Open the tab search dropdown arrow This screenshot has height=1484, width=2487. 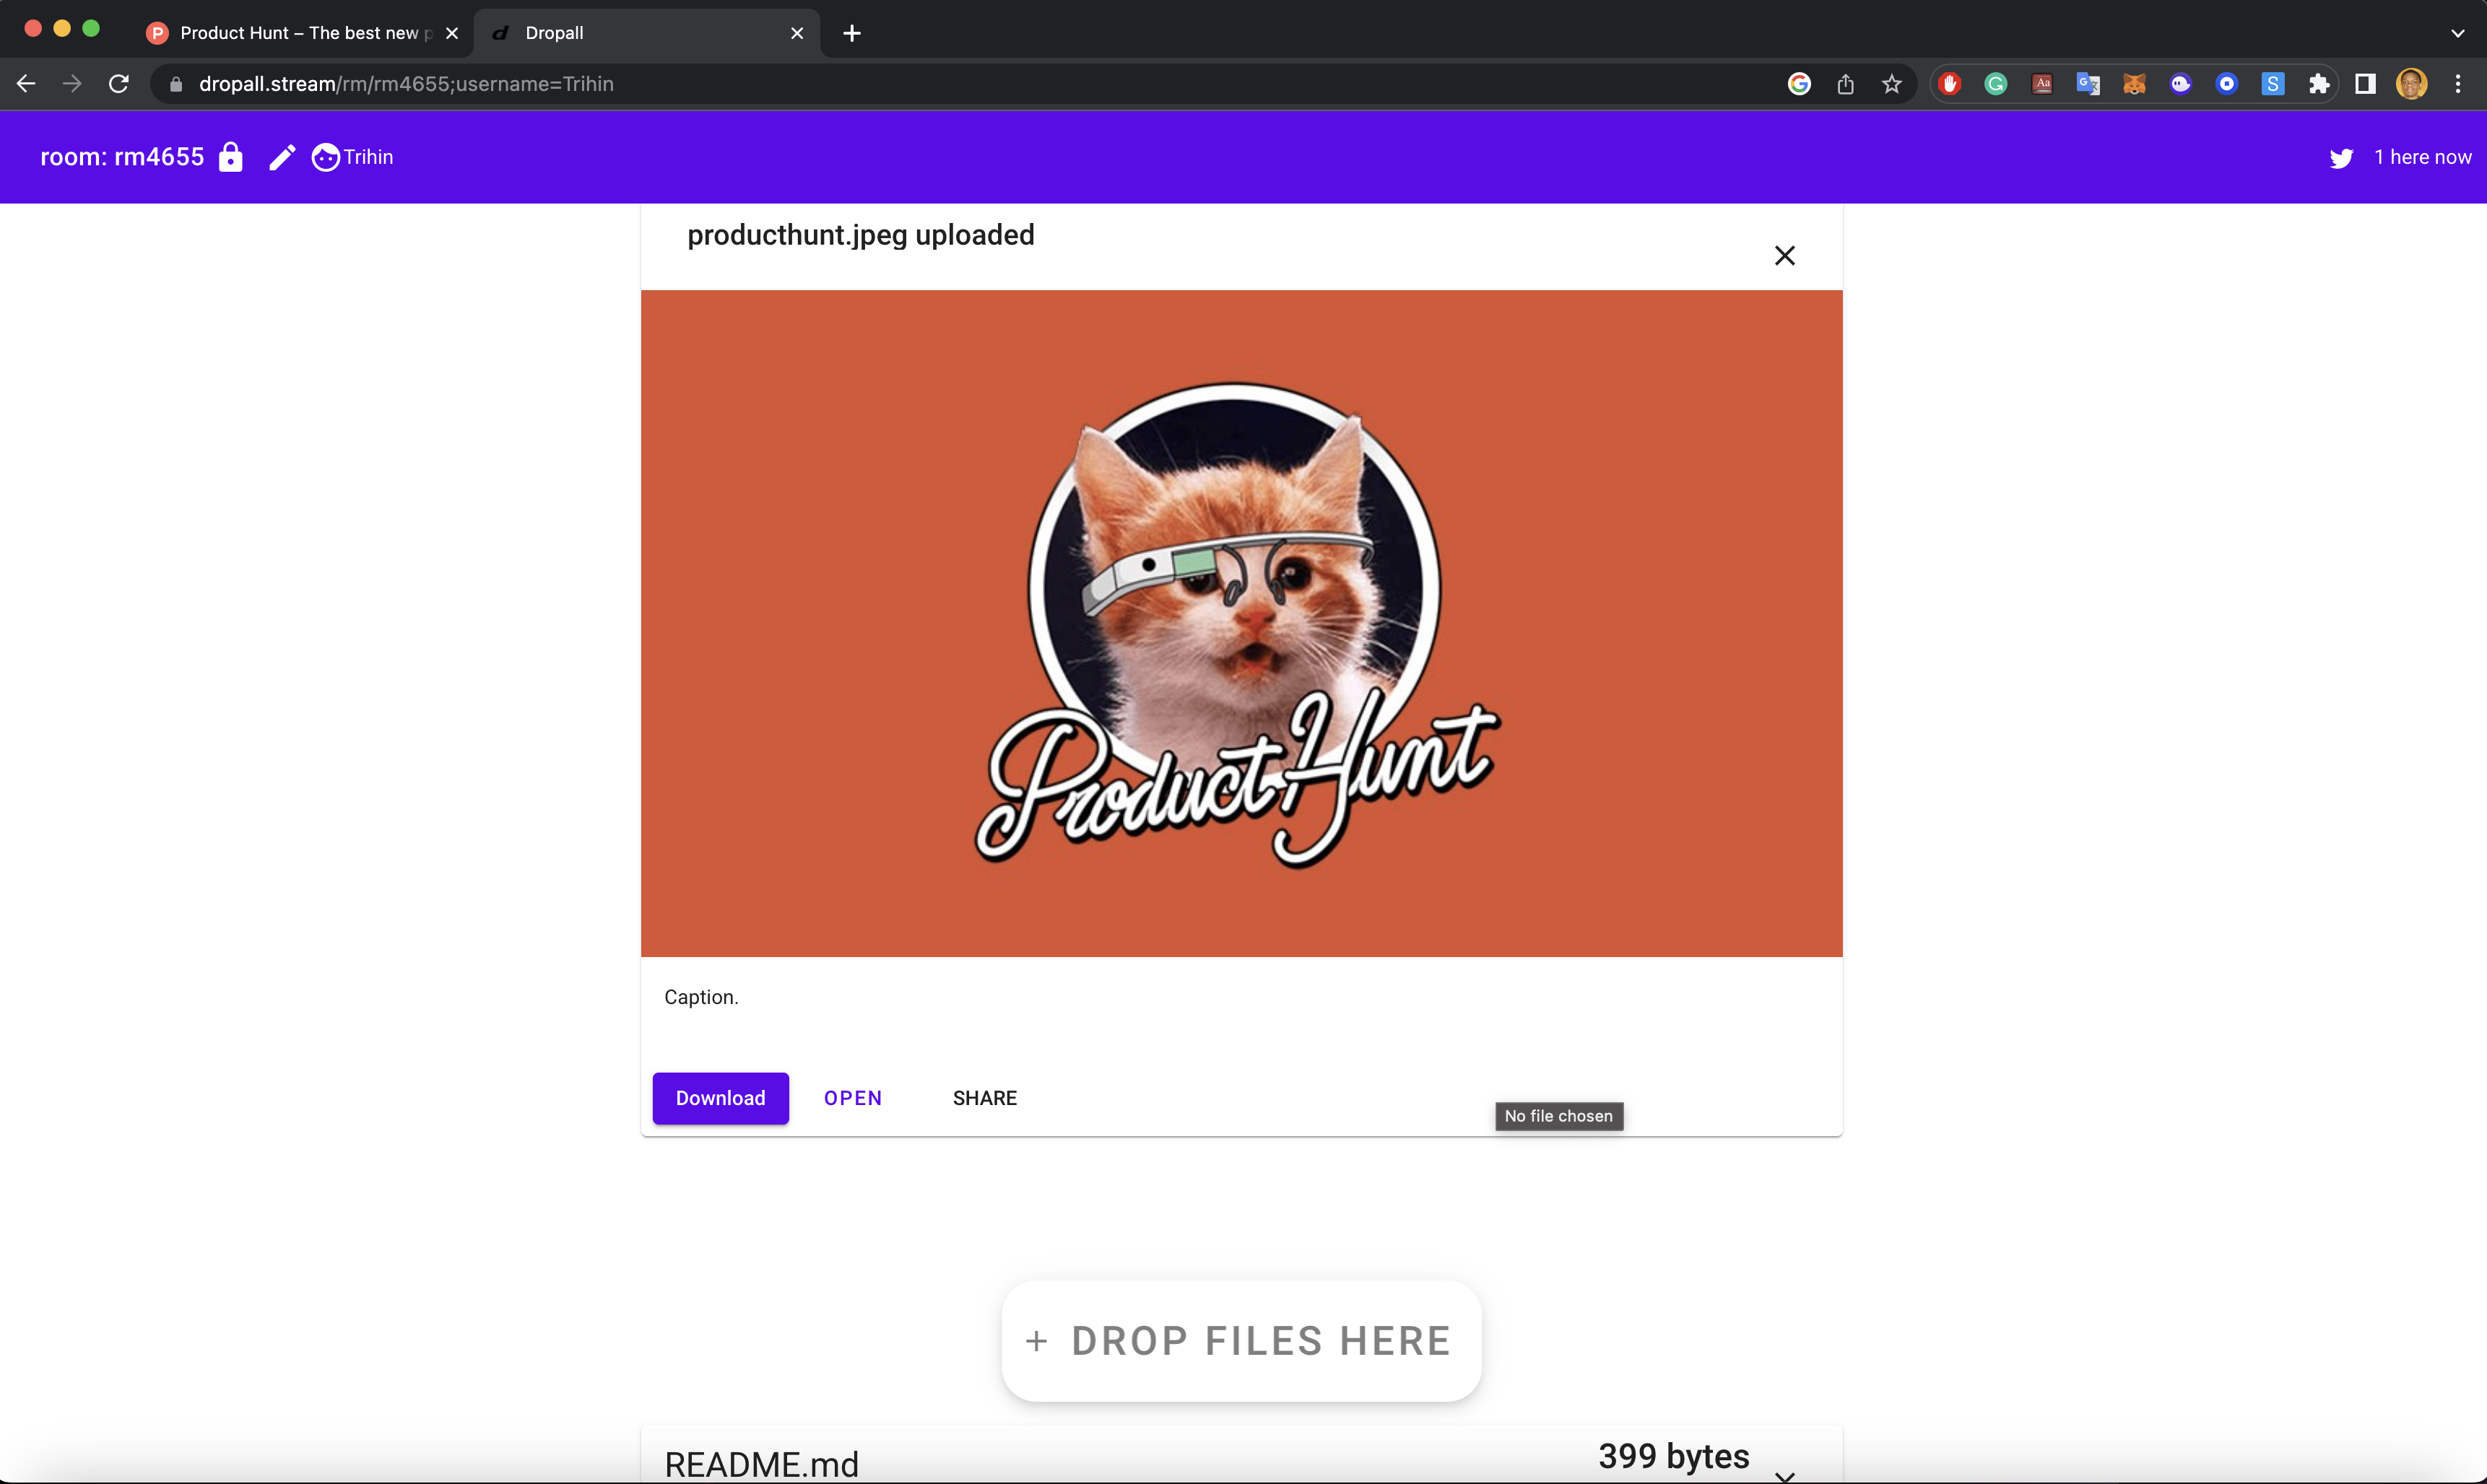[2458, 33]
